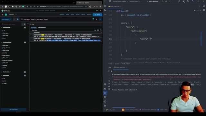Open the Code With Me user icon
Image resolution: width=206 pixels, height=116 pixels.
coord(179,1)
